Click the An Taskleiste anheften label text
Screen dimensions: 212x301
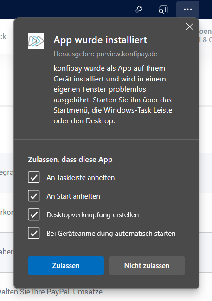[81, 178]
